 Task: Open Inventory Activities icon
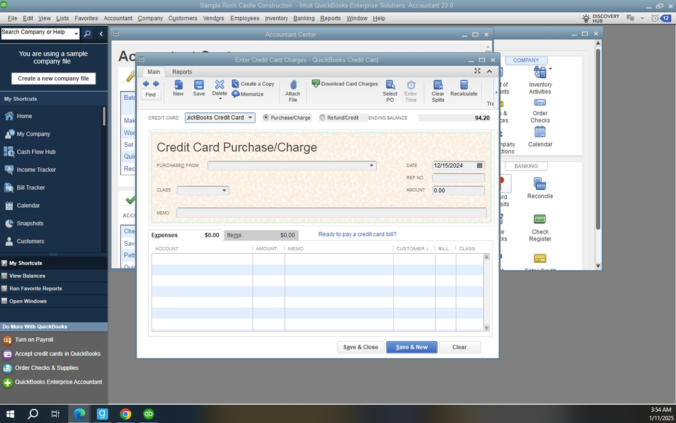coord(539,72)
